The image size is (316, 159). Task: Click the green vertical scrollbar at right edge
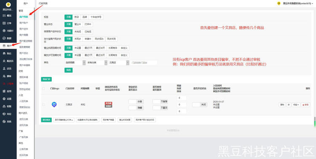(x=315, y=122)
